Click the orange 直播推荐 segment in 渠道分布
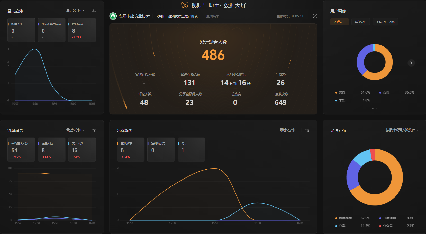Image resolution: width=426 pixels, height=234 pixels. tap(395, 190)
